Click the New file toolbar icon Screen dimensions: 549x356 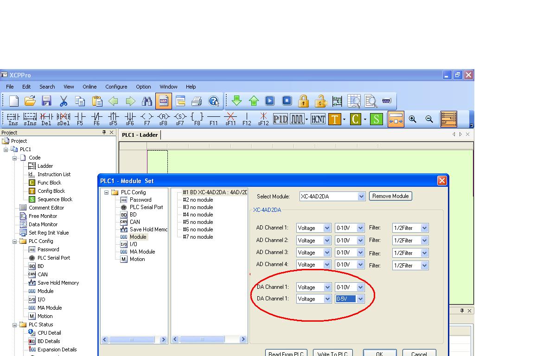tap(13, 101)
